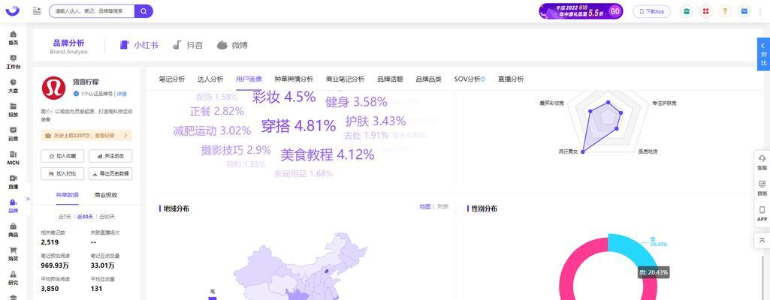The image size is (770, 300).
Task: Expand 历史上榜 ranking record banner
Action: 86,135
